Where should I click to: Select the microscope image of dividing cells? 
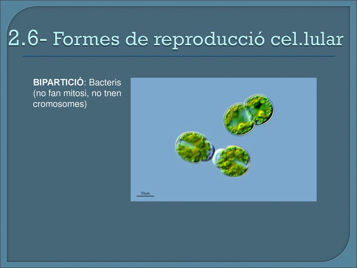coord(223,140)
